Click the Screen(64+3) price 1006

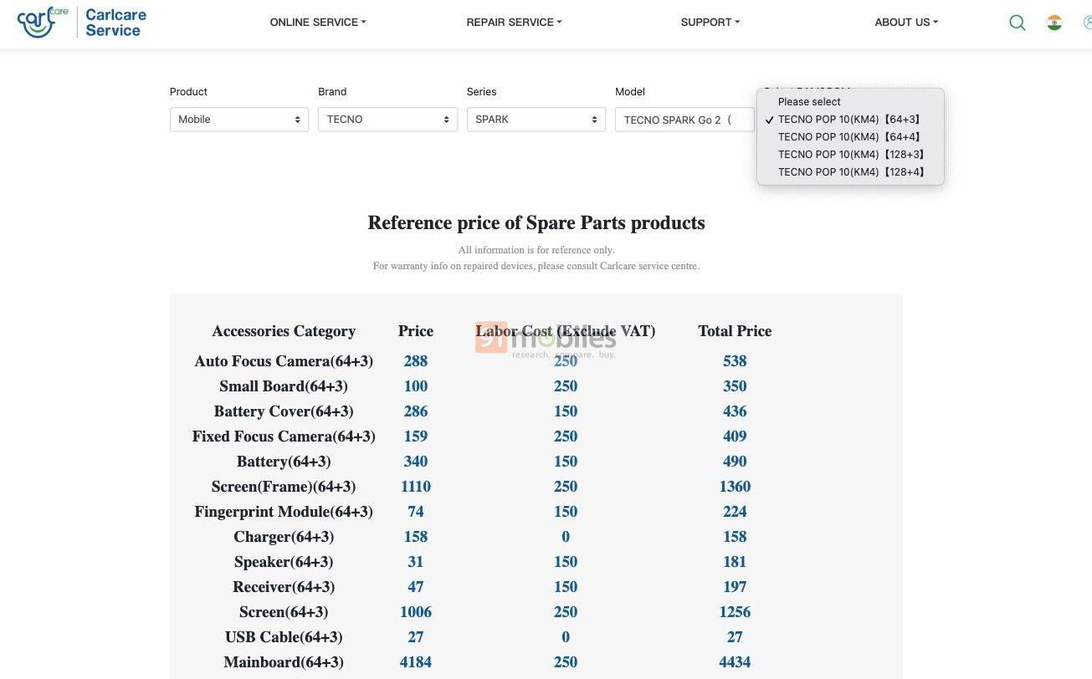click(416, 612)
